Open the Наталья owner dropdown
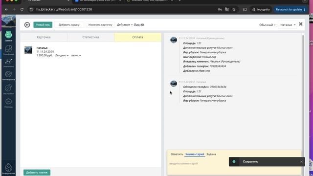Screen dimensions: 313x176 [288, 25]
